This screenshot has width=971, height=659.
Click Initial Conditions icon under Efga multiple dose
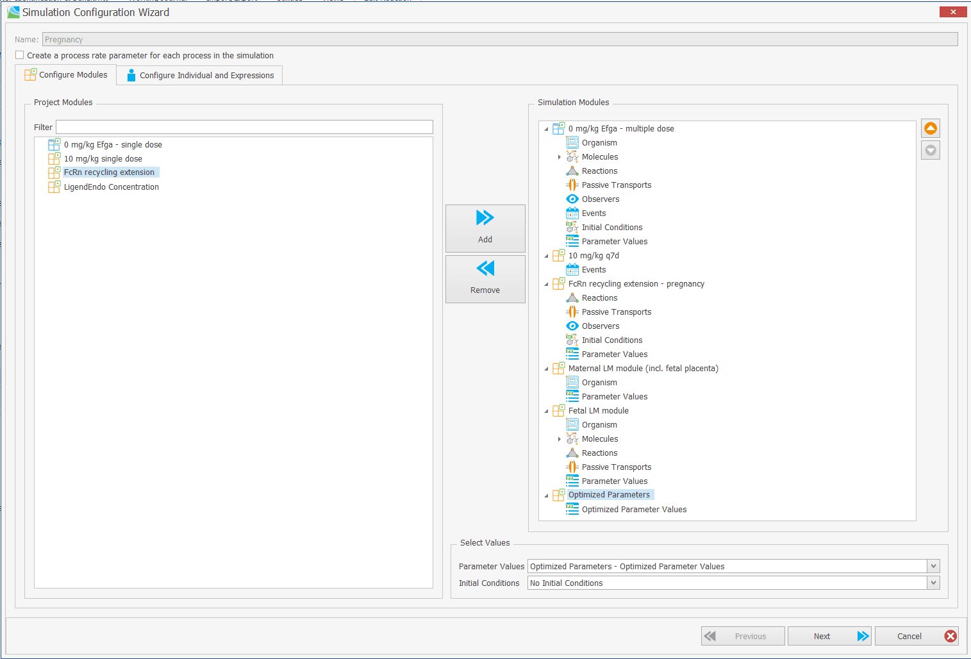click(x=572, y=228)
